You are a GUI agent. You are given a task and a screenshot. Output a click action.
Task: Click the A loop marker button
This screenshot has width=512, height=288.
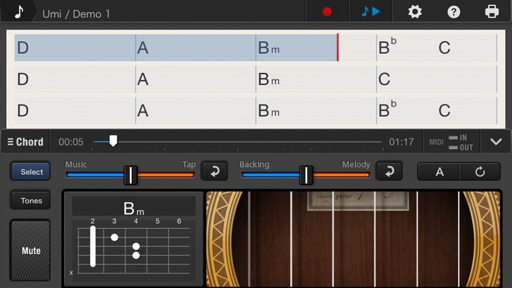point(439,172)
